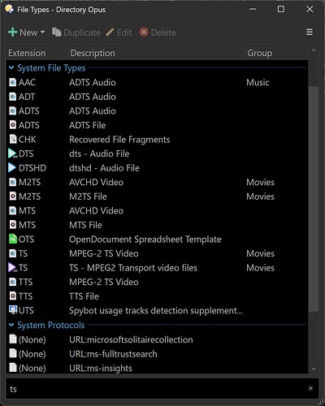Collapse the System Protocols group
The height and width of the screenshot is (406, 325).
coord(11,325)
